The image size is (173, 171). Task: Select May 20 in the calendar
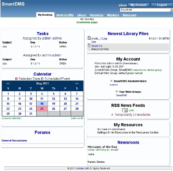tap(65, 104)
